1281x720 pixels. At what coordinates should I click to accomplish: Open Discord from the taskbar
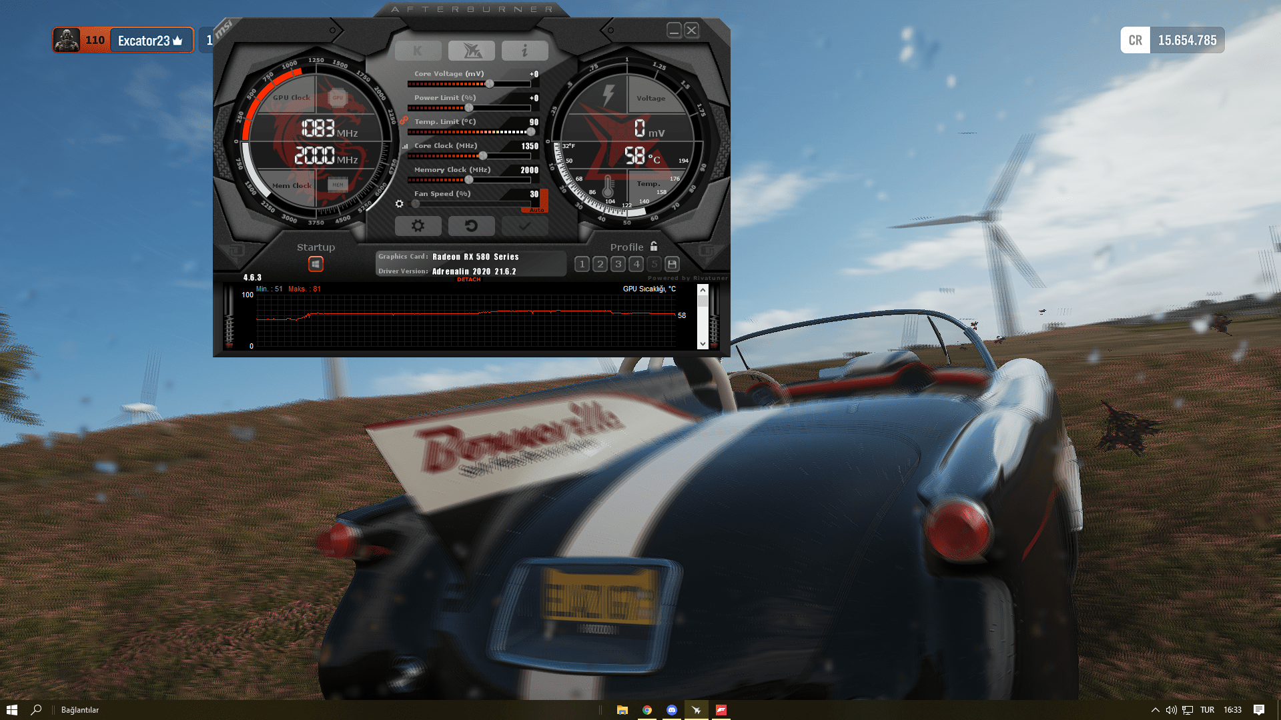point(672,710)
